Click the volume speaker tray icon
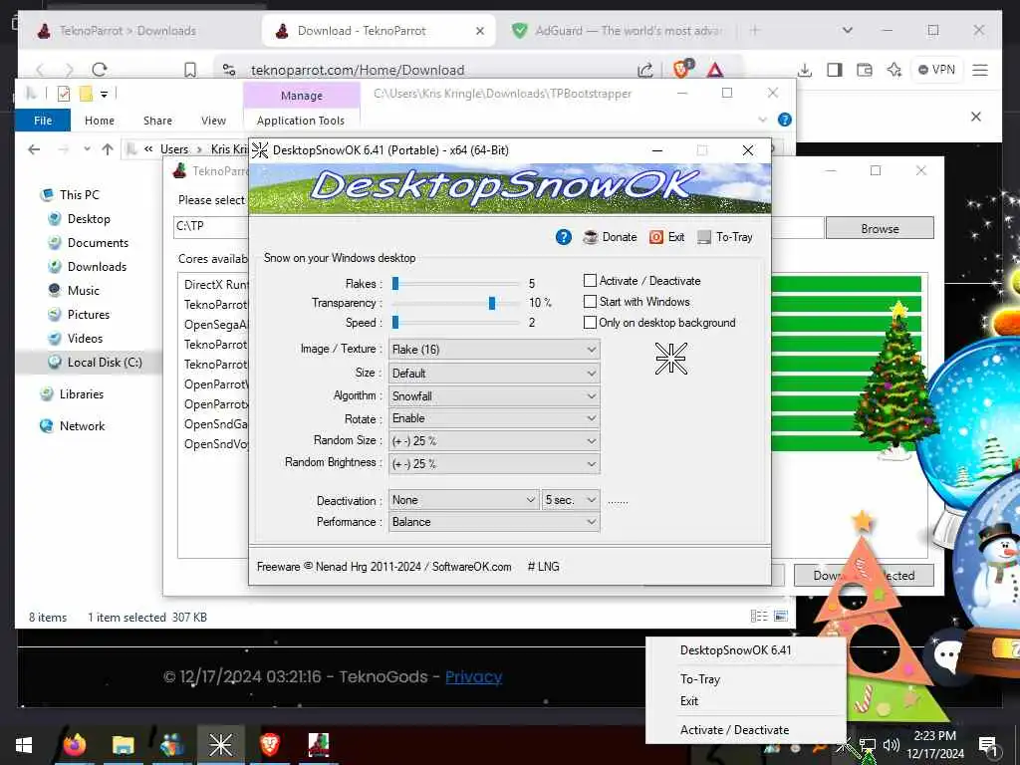The image size is (1020, 765). click(892, 745)
